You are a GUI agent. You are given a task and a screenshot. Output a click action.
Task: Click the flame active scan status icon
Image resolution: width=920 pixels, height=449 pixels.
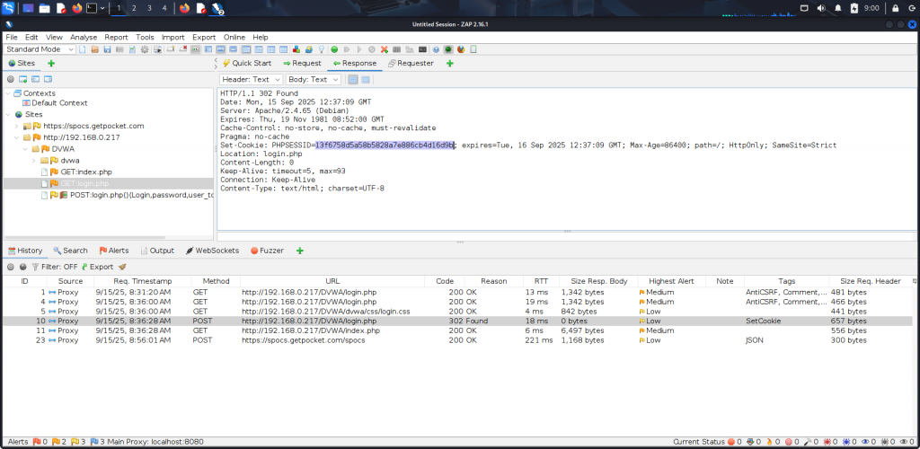click(x=769, y=442)
